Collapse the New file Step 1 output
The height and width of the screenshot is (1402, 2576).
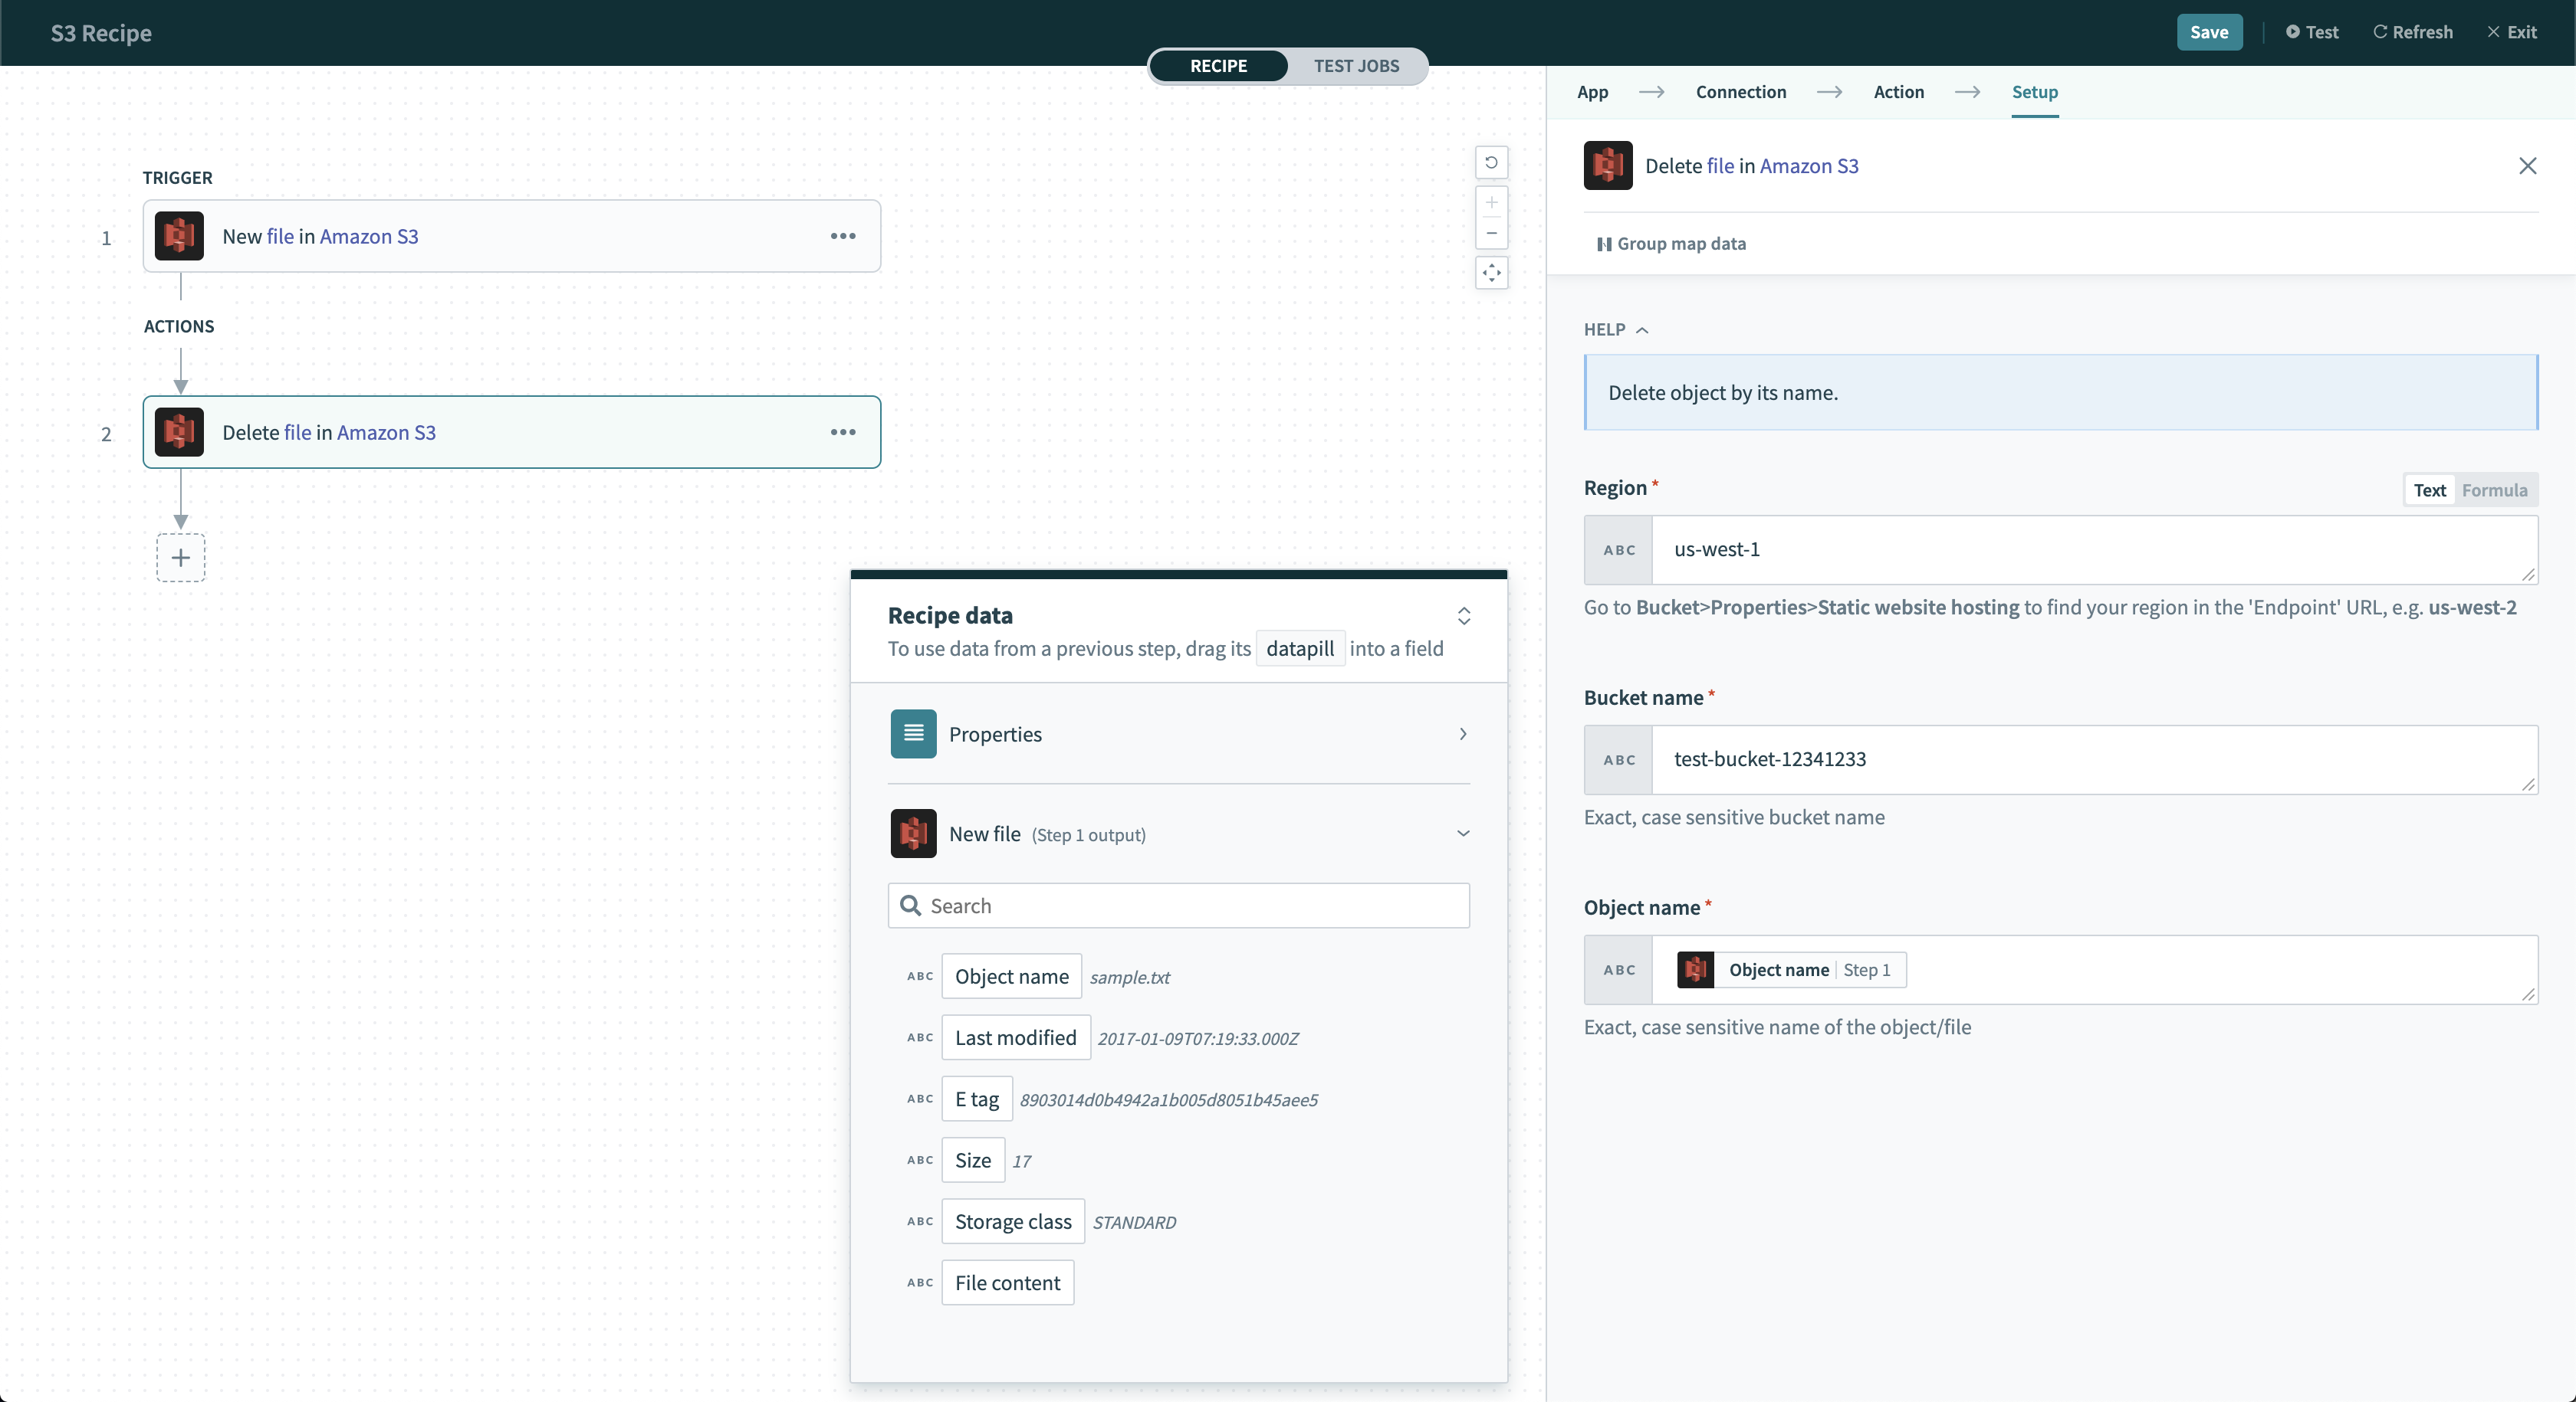(1462, 834)
